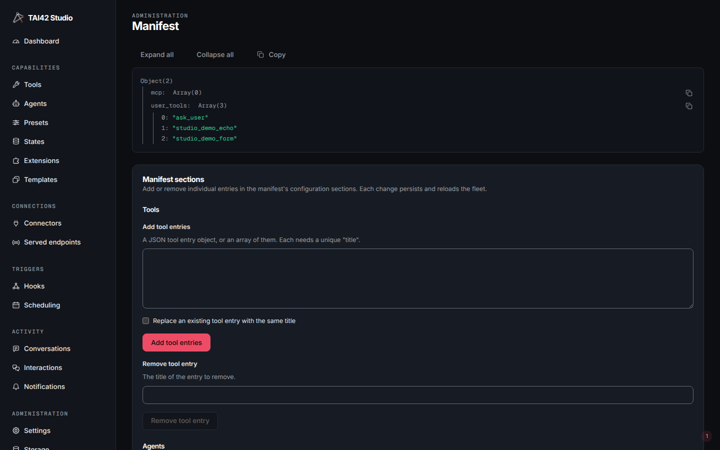Screen dimensions: 720x450
Task: Click the Templates copy icon in sidebar
Action: 16,180
